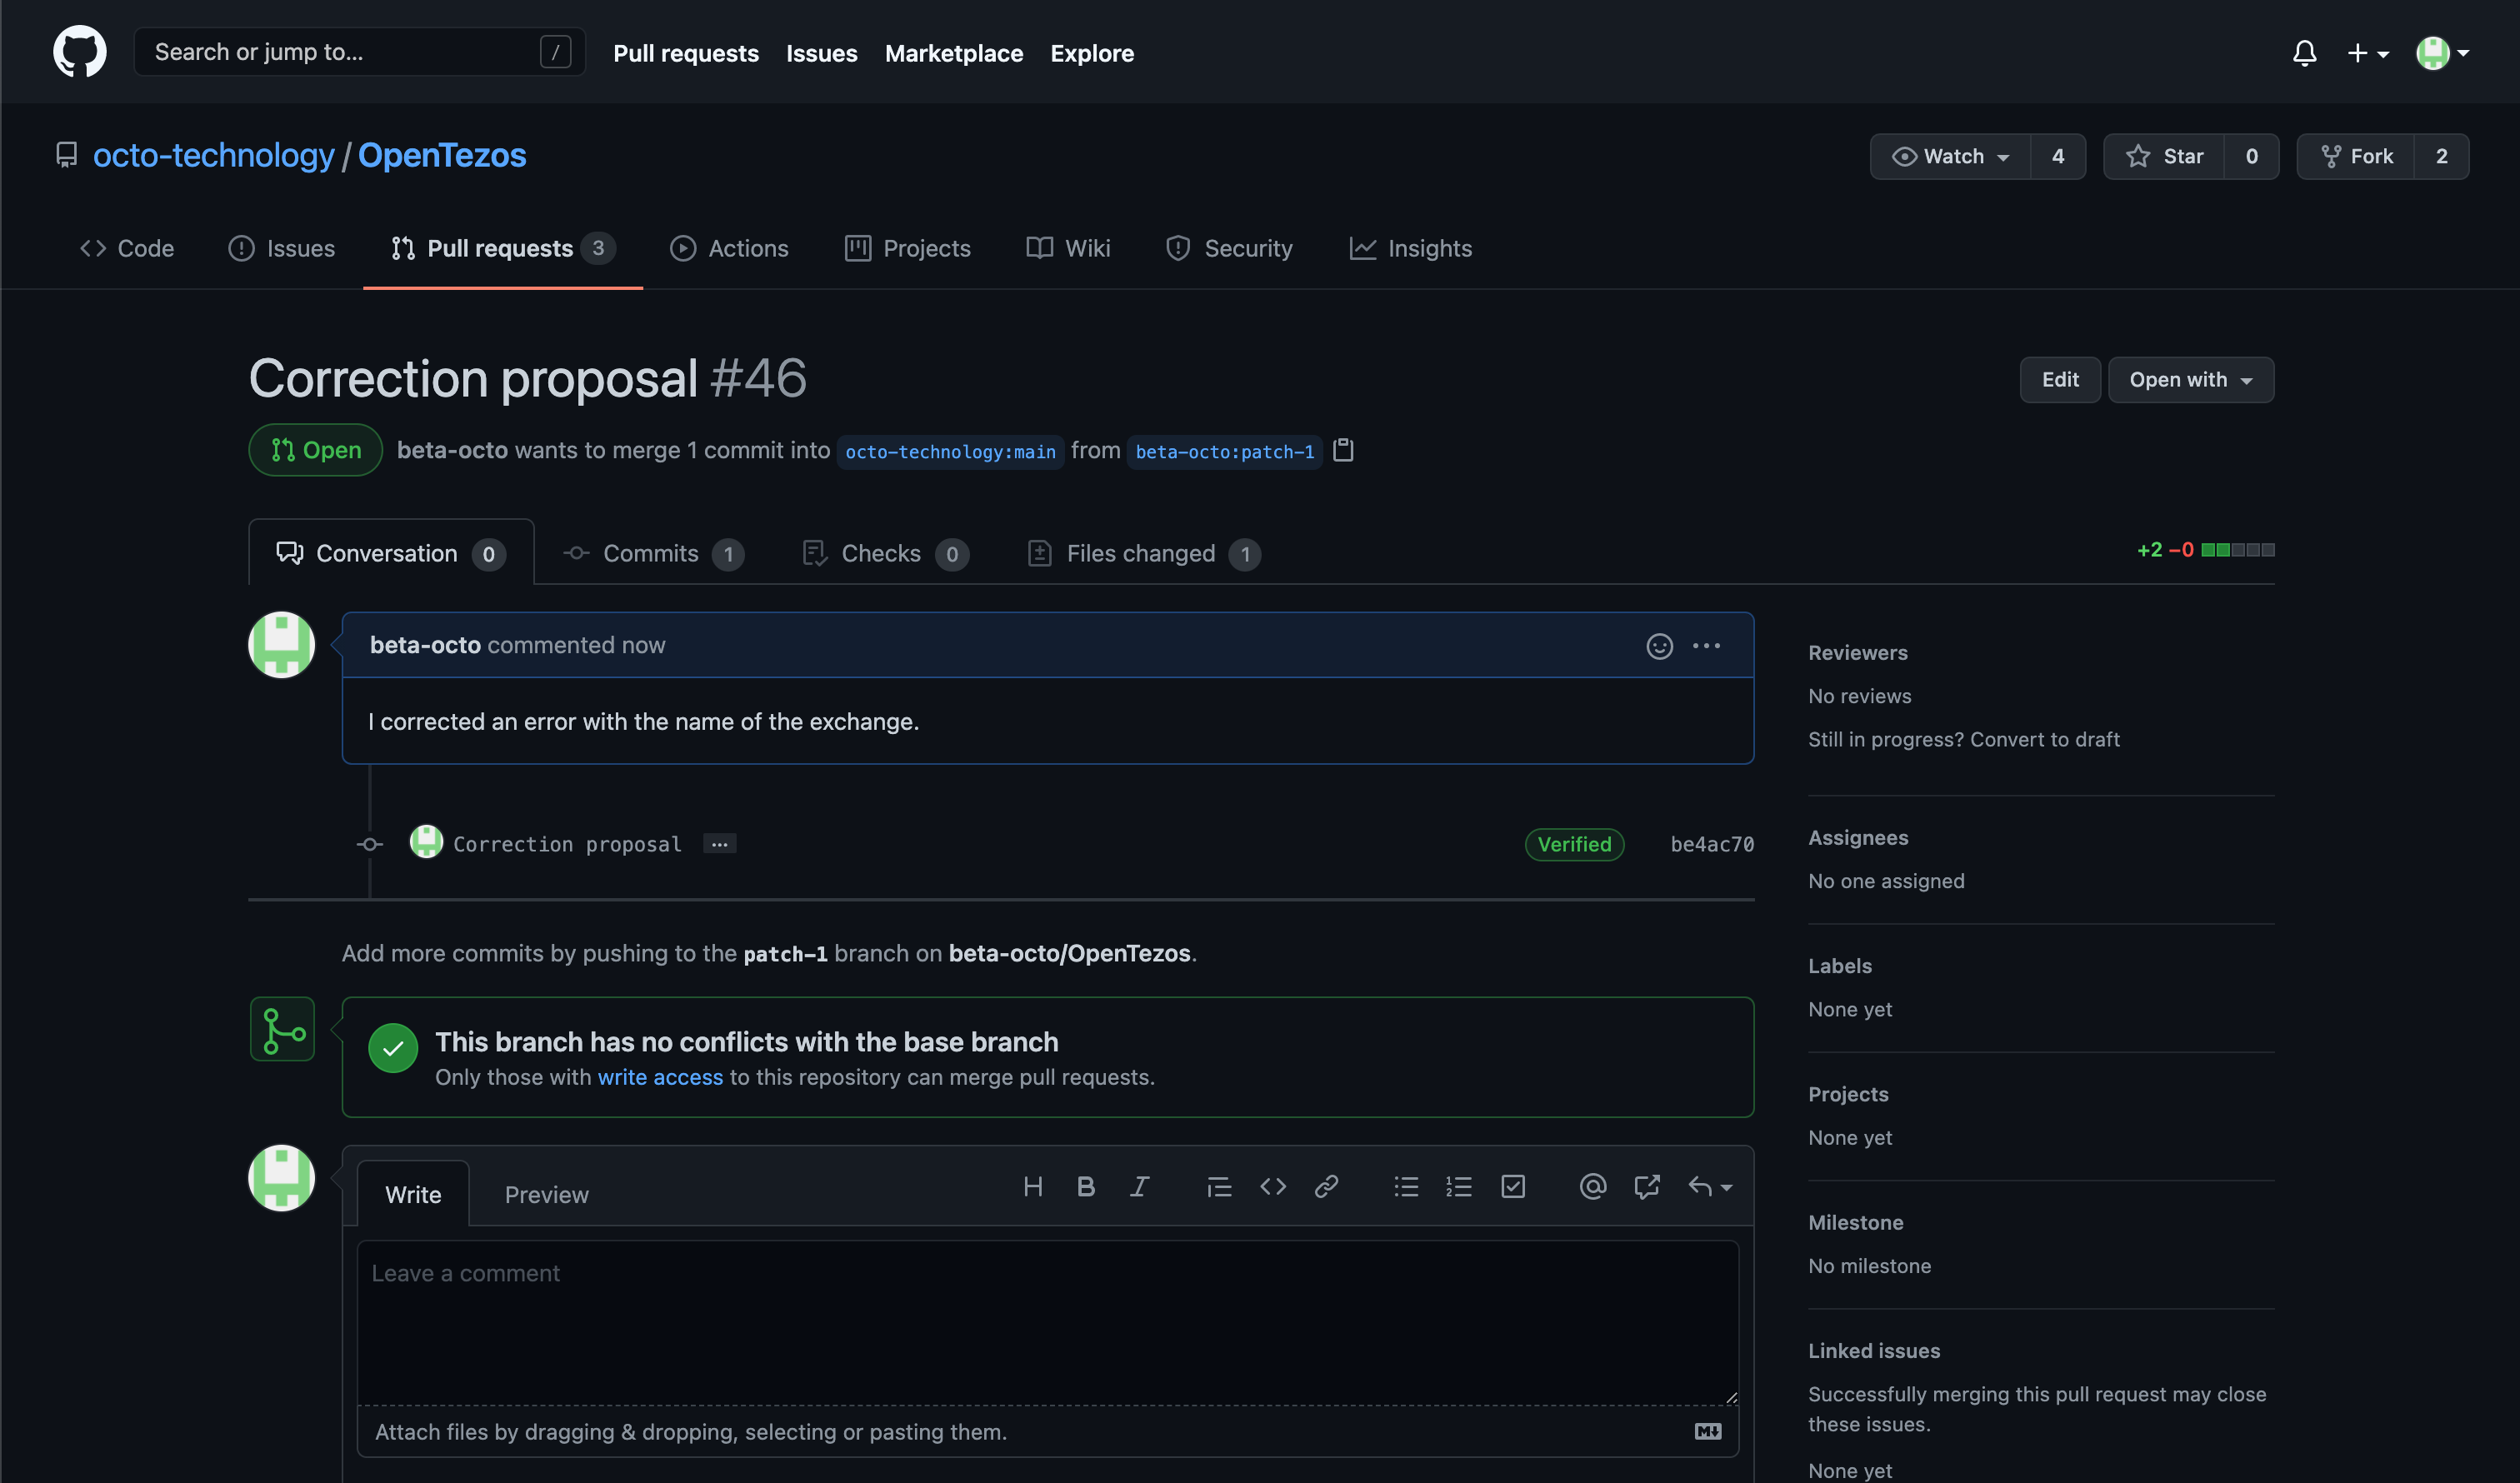Apply bold formatting in comment editor
This screenshot has height=1483, width=2520.
click(1085, 1187)
